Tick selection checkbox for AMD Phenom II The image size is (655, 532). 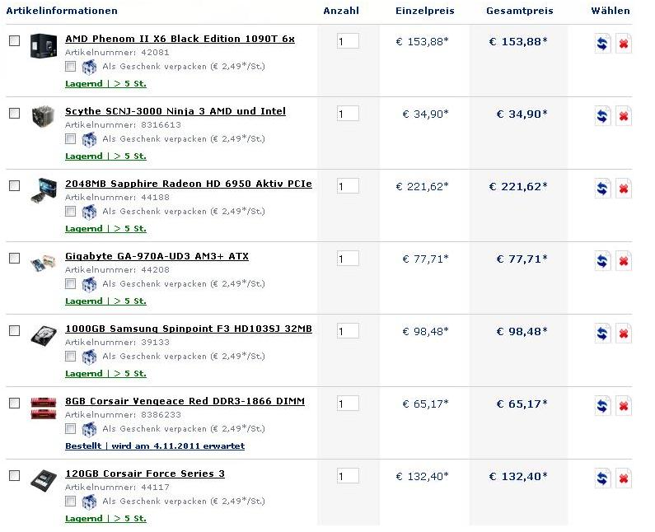[x=15, y=40]
